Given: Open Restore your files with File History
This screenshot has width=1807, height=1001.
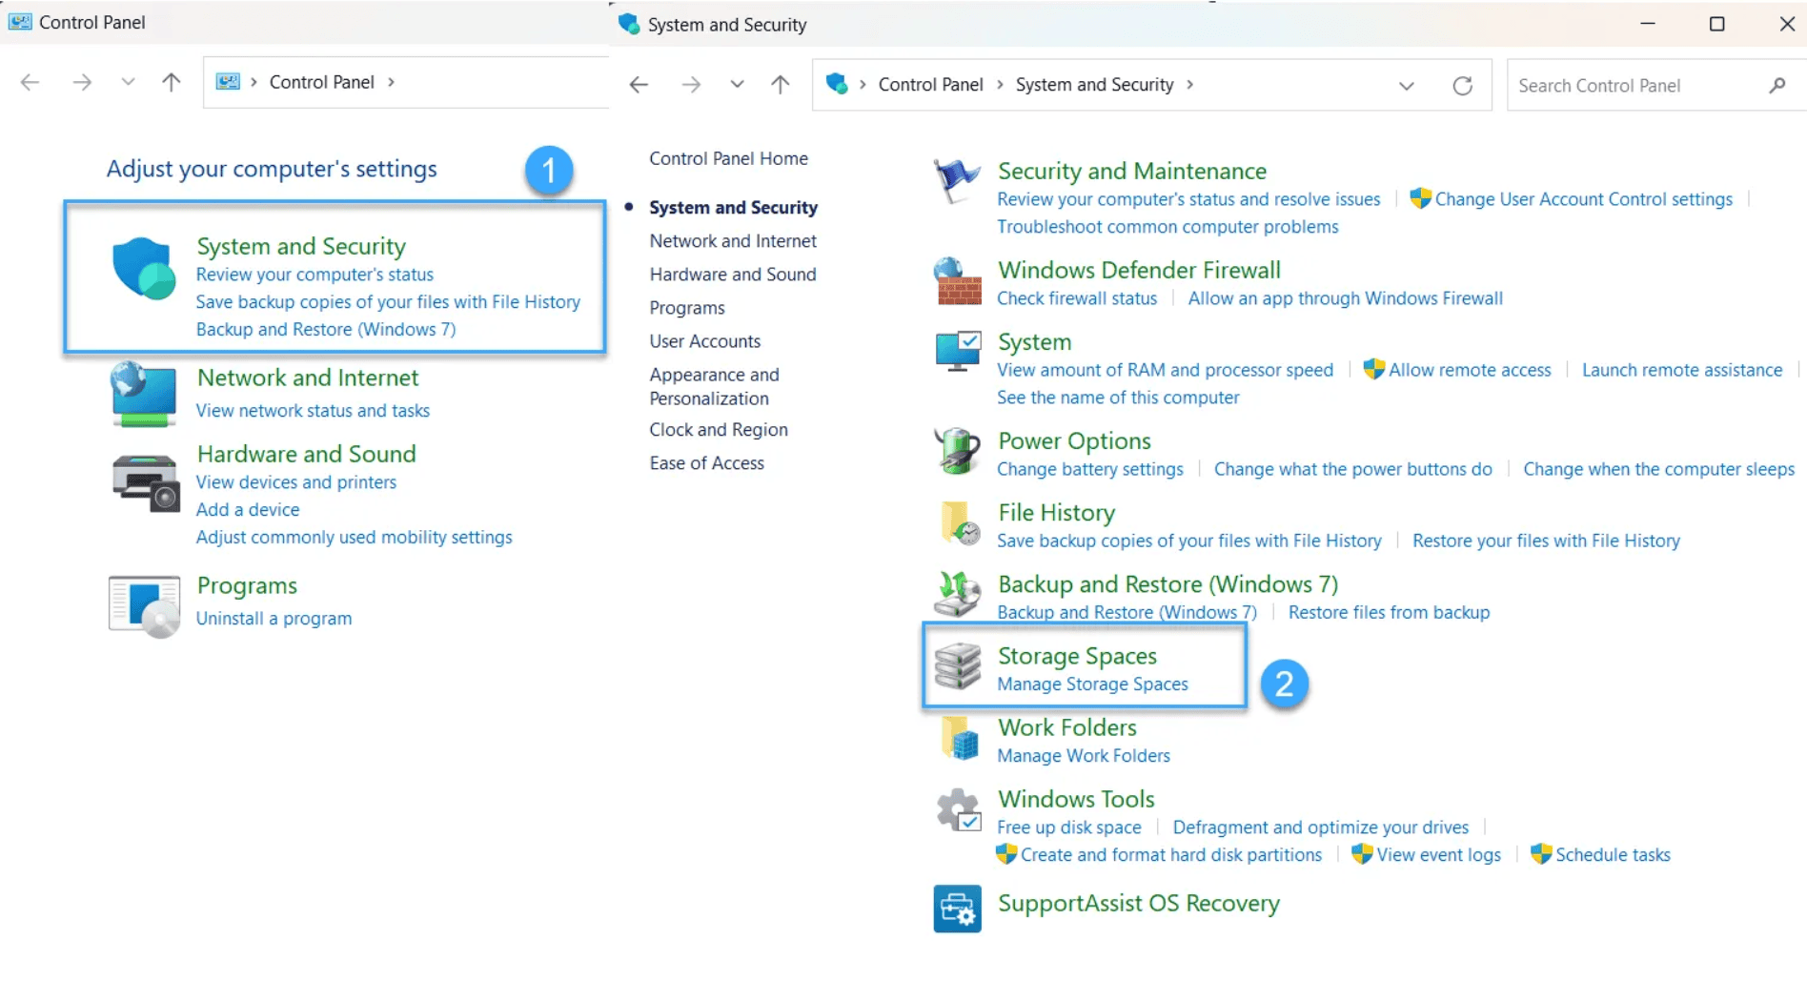Looking at the screenshot, I should (1546, 541).
